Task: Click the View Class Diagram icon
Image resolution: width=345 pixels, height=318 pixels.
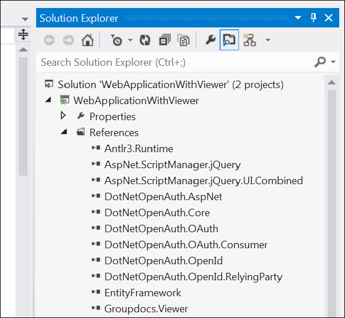Action: [249, 40]
